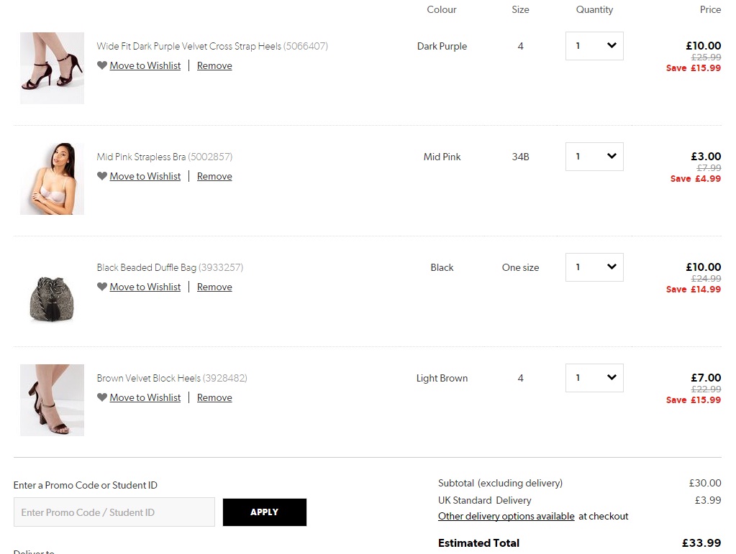The image size is (736, 554).
Task: Click heart icon beside Dark Purple Velvet Heels
Action: (102, 65)
